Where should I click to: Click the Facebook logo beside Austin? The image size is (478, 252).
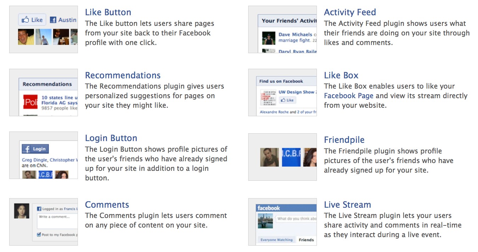(53, 20)
